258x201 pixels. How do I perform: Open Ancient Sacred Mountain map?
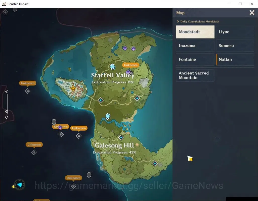195,75
